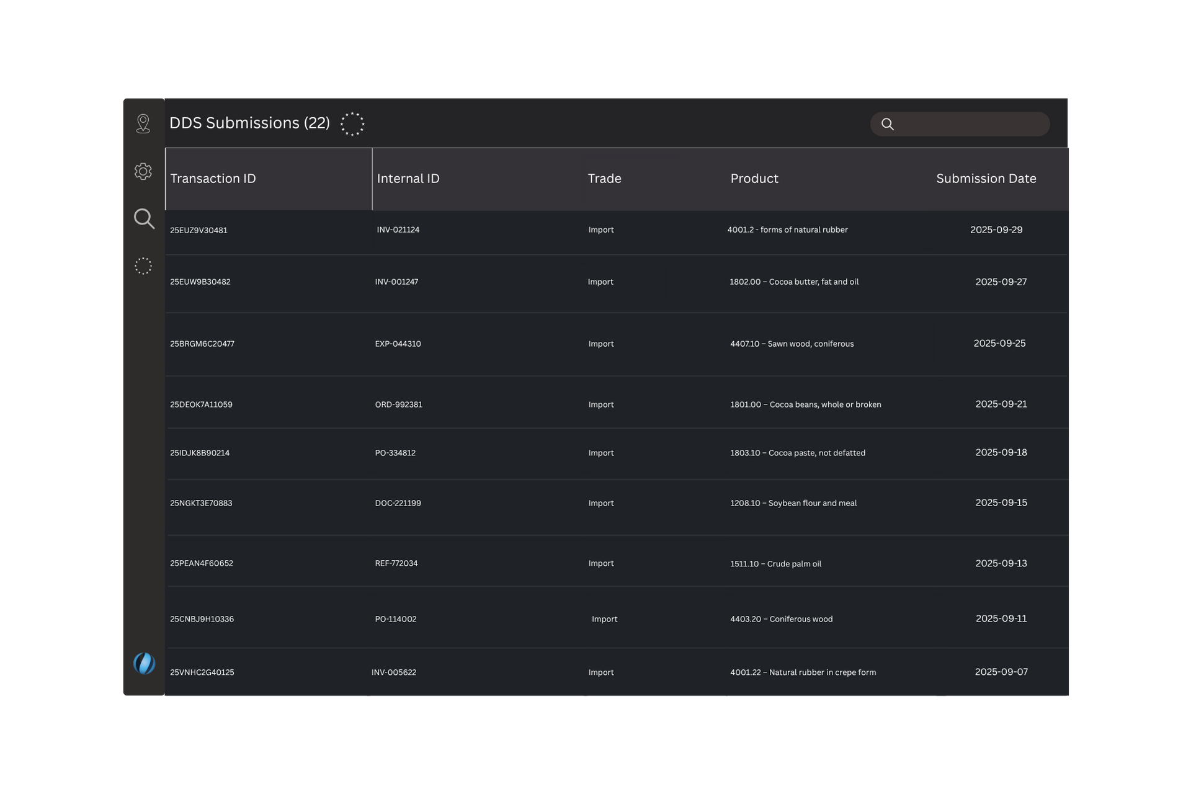
Task: Click the blue globe logo at the sidebar bottom
Action: 144,663
